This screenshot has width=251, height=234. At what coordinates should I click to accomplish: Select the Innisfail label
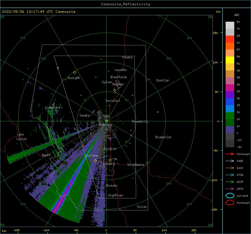coord(113,101)
